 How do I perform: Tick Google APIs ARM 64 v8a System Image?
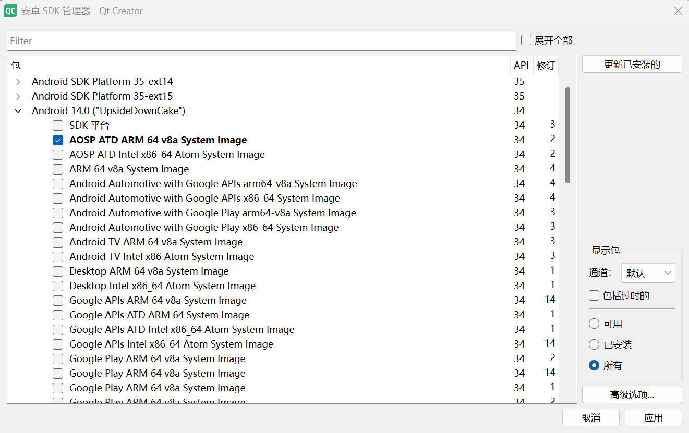(58, 300)
